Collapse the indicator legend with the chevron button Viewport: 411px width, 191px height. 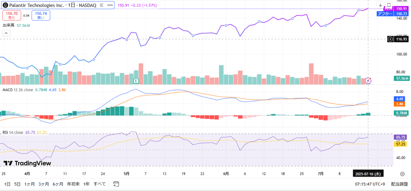click(6, 33)
